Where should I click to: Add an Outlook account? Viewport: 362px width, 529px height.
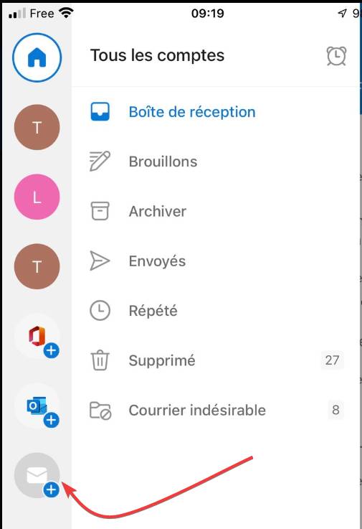[38, 408]
